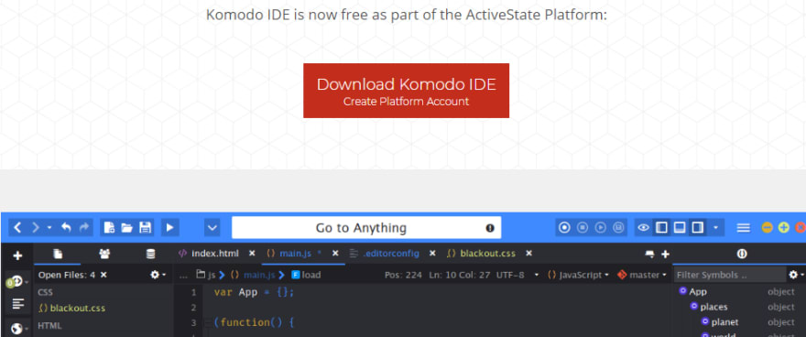The image size is (806, 337).
Task: Close the .editorconfig tab
Action: click(432, 254)
